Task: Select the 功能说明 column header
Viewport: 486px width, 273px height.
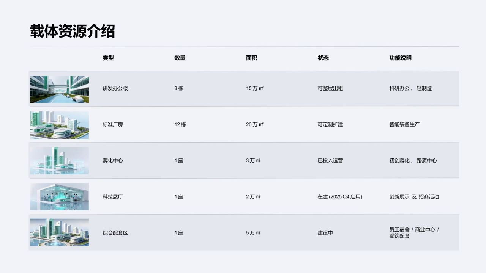Action: tap(401, 58)
